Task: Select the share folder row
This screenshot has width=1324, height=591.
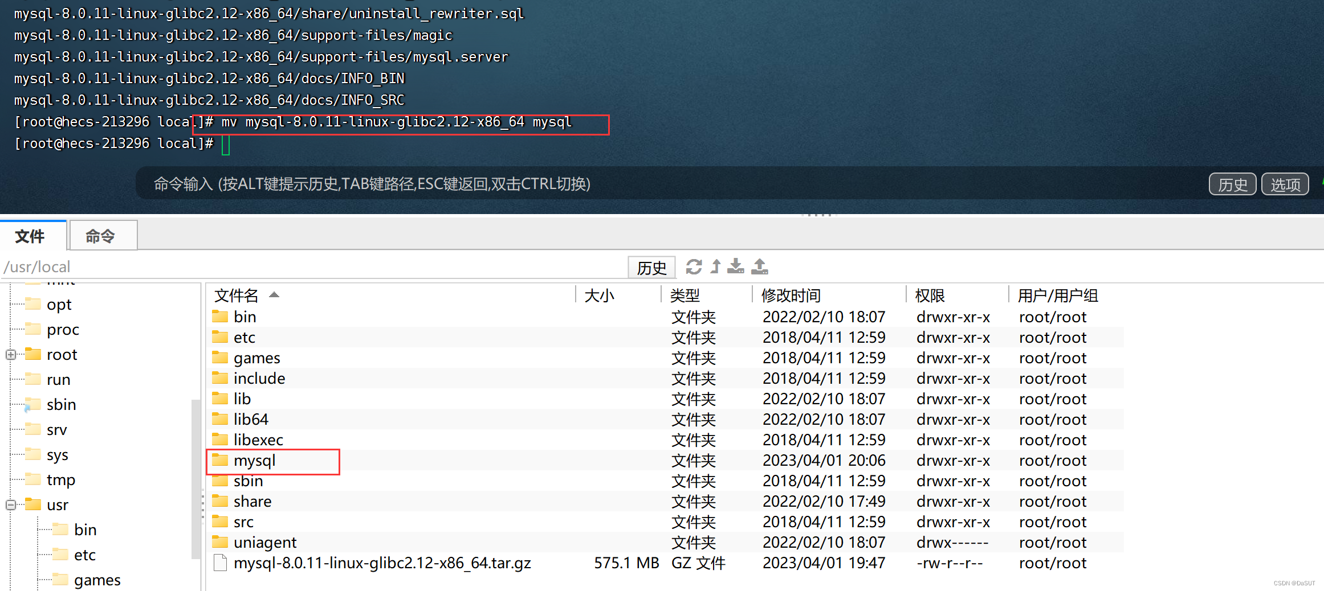Action: pyautogui.click(x=665, y=501)
